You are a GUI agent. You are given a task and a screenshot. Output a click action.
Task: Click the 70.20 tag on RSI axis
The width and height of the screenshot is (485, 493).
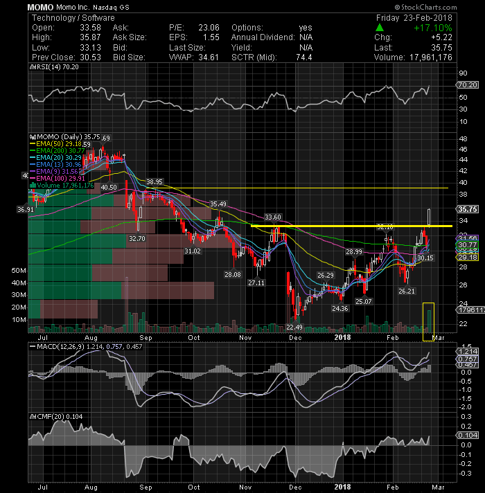point(468,85)
